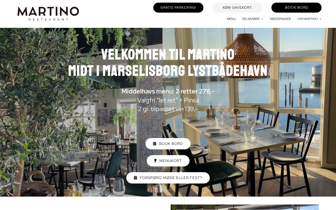Expand the Selskaber submenu chevron

point(262,19)
